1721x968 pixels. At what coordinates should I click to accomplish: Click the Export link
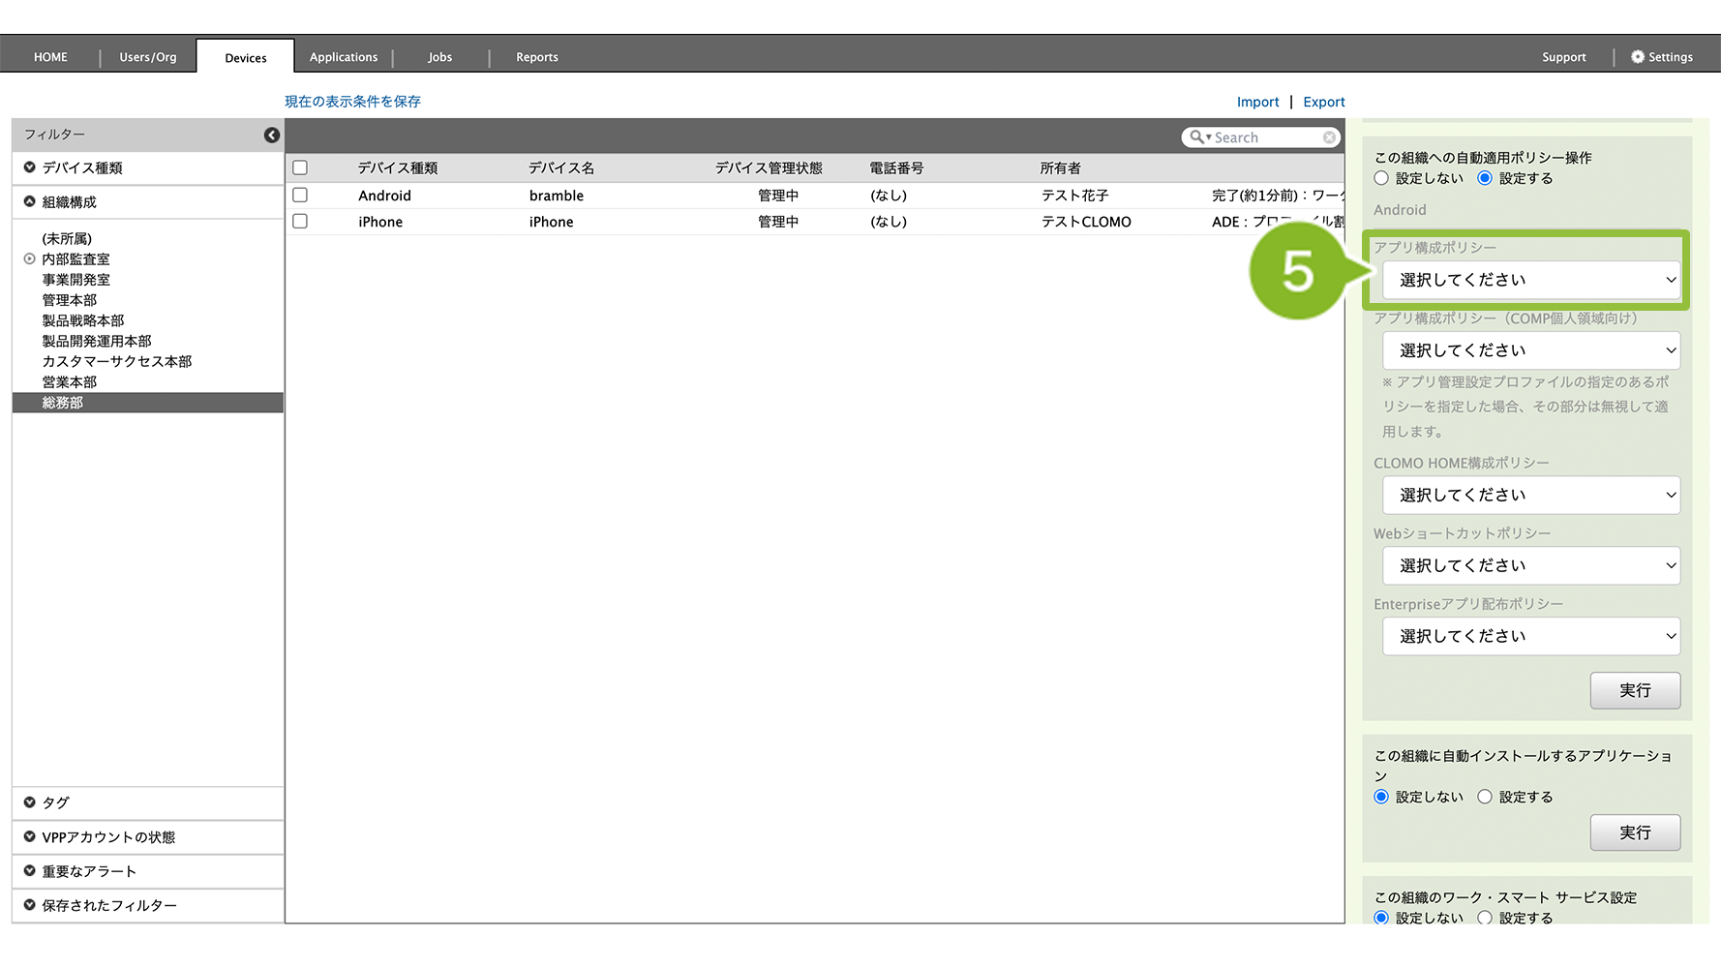pyautogui.click(x=1323, y=102)
